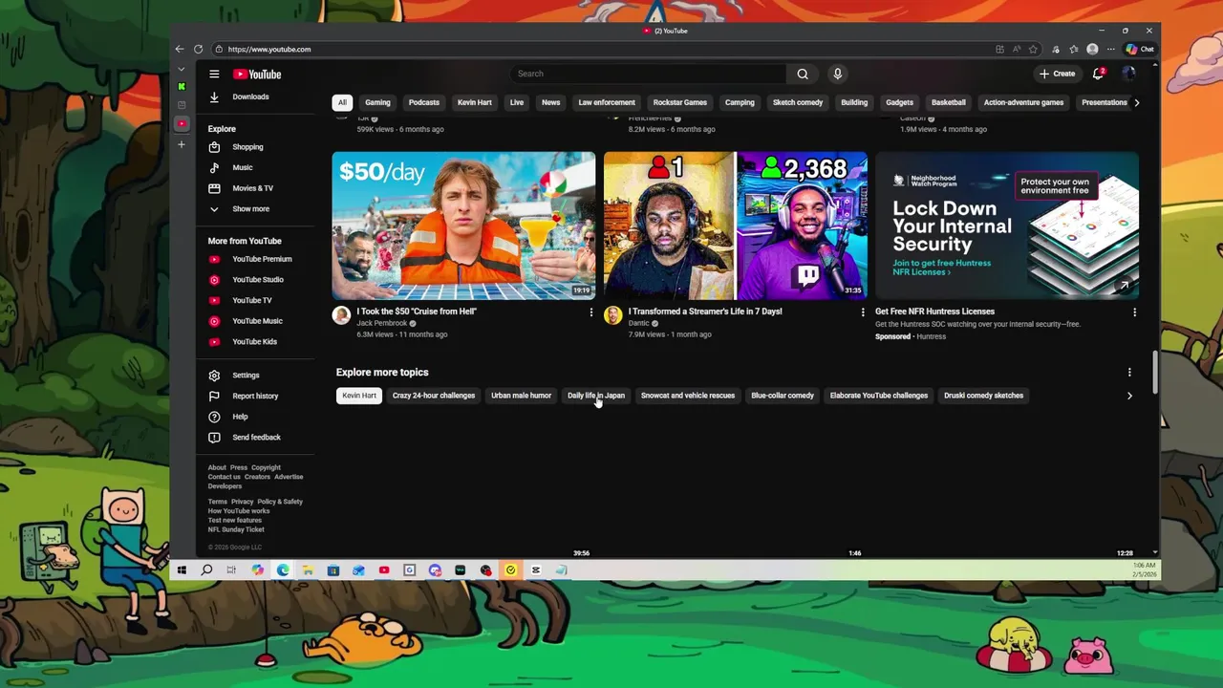The height and width of the screenshot is (688, 1223).
Task: Open Movies & TV in sidebar
Action: (253, 188)
